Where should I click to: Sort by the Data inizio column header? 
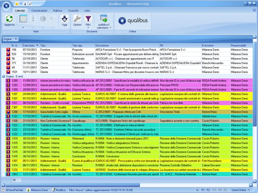pos(31,45)
